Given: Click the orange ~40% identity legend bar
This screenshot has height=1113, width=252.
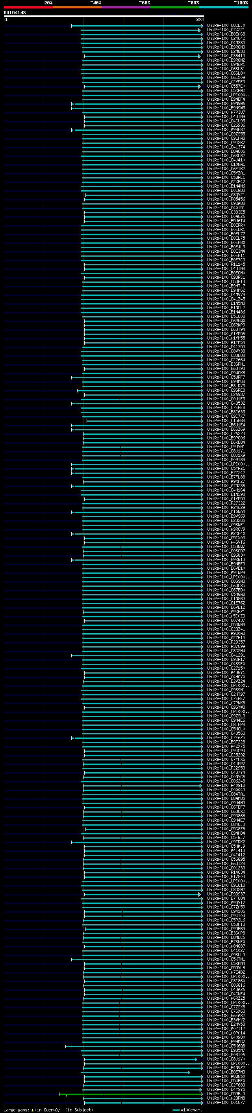Looking at the screenshot, I should click(77, 7).
